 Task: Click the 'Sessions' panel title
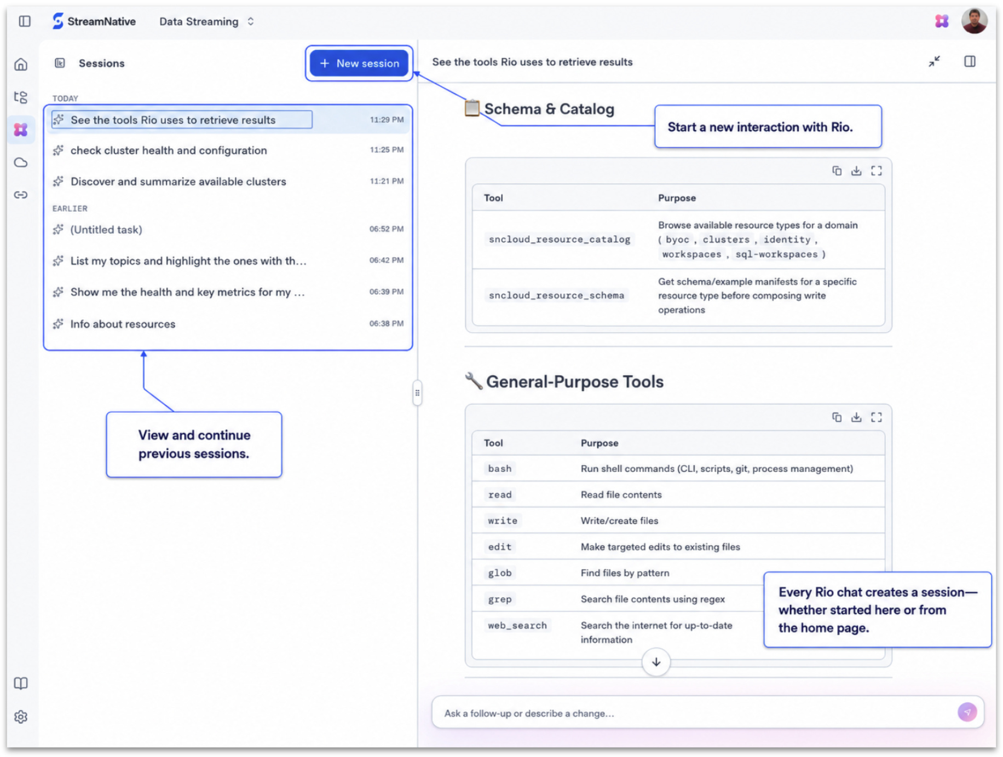pyautogui.click(x=101, y=63)
